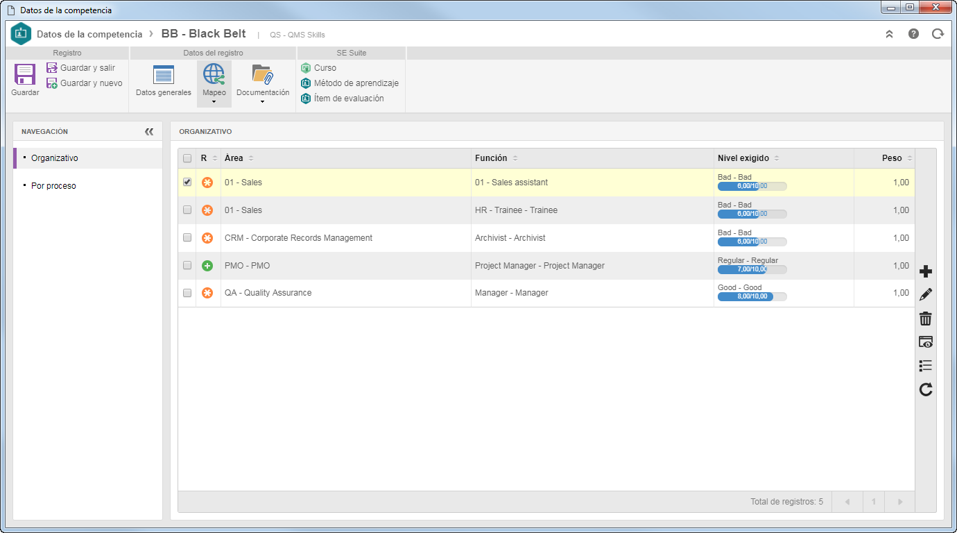Click page number 1 button
Image resolution: width=957 pixels, height=533 pixels.
[x=874, y=502]
